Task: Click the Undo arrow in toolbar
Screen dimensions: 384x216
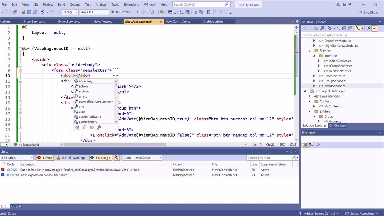Action: [x=43, y=12]
